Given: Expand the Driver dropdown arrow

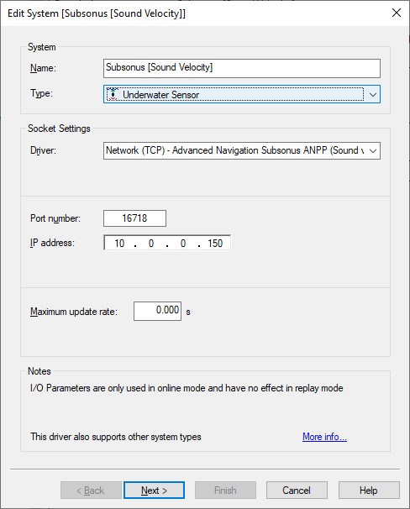Looking at the screenshot, I should tap(373, 150).
